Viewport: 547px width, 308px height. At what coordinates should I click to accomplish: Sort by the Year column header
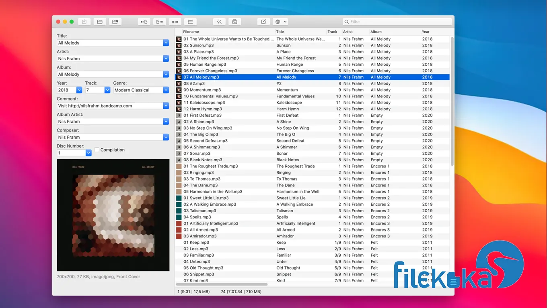click(x=434, y=32)
